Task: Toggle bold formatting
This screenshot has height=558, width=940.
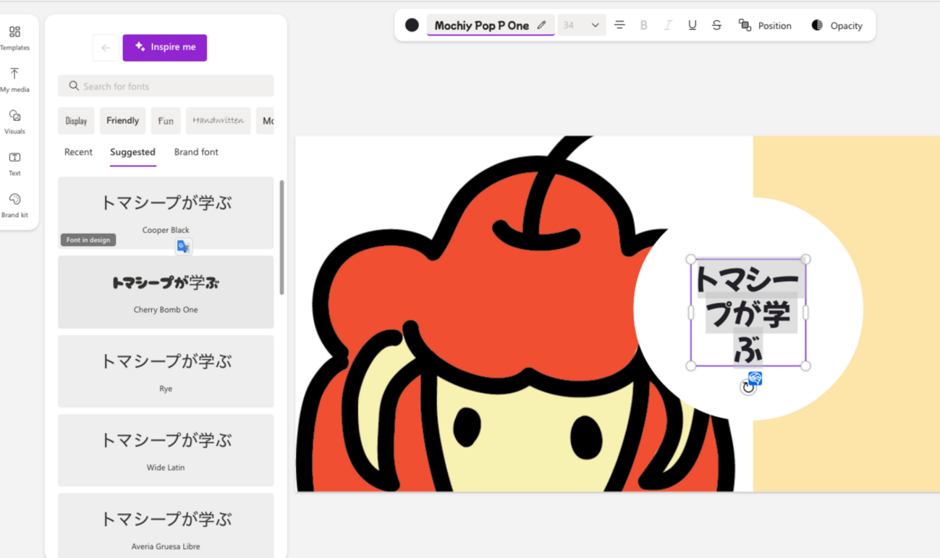Action: click(x=643, y=25)
